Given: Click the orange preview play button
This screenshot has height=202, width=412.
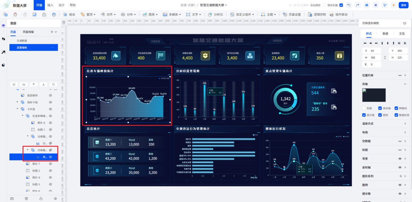Looking at the screenshot, I should [394, 5].
